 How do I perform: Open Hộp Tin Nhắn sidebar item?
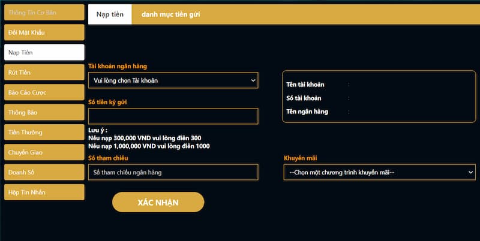coord(44,192)
